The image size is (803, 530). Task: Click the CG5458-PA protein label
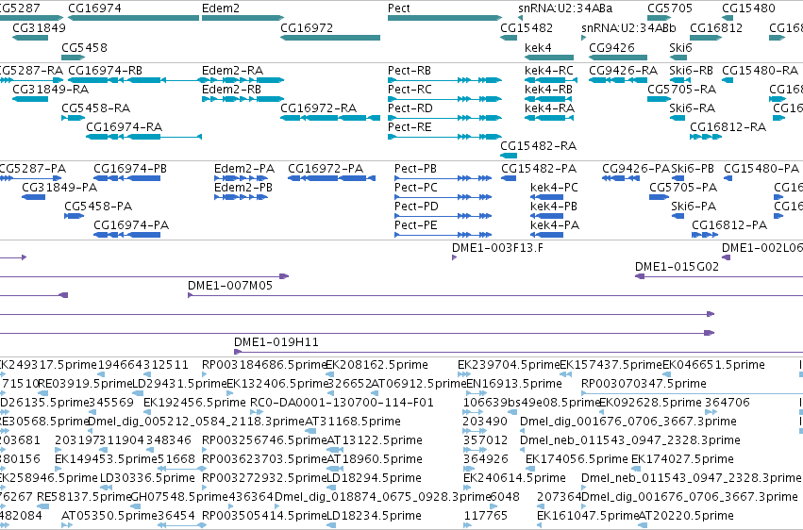(98, 207)
